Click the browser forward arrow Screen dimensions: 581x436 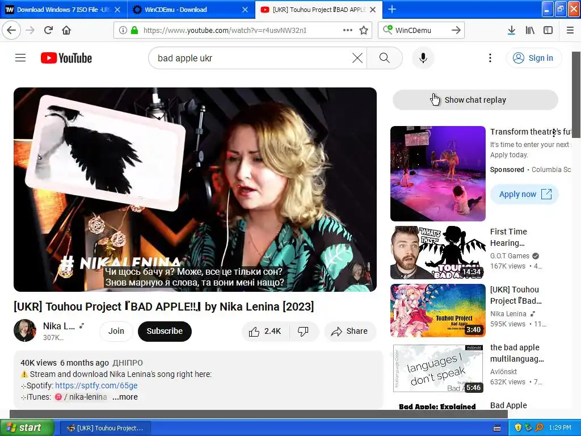(x=31, y=30)
